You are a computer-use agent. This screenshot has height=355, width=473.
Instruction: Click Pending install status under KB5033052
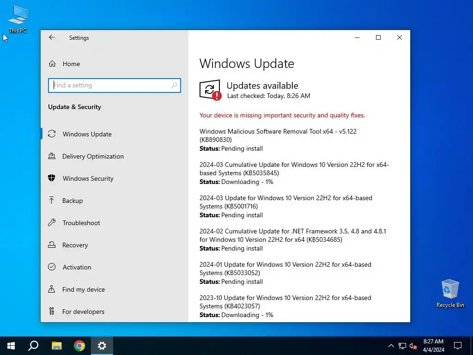click(242, 282)
